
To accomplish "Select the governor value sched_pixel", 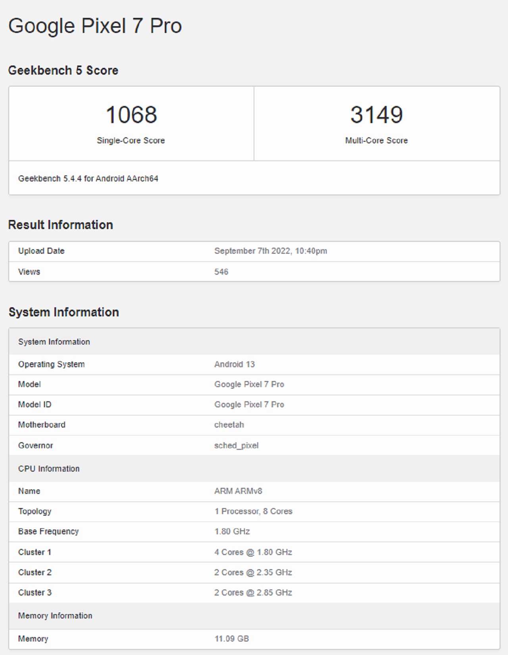I will 236,445.
